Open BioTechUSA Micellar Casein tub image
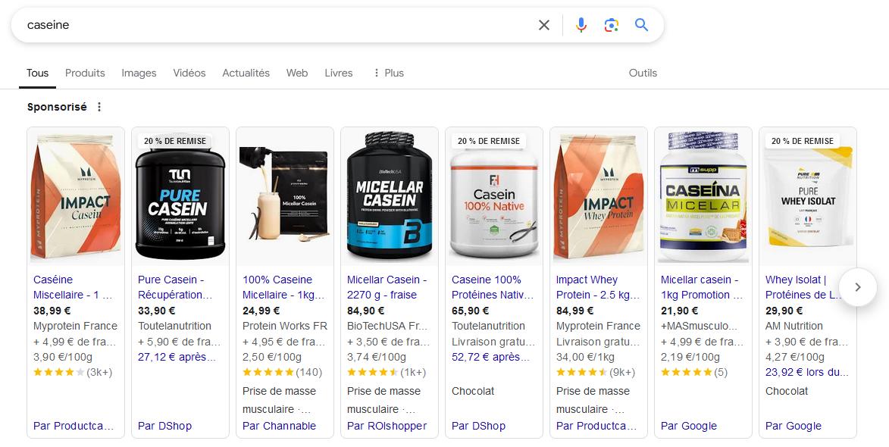The height and width of the screenshot is (447, 889). pyautogui.click(x=390, y=196)
